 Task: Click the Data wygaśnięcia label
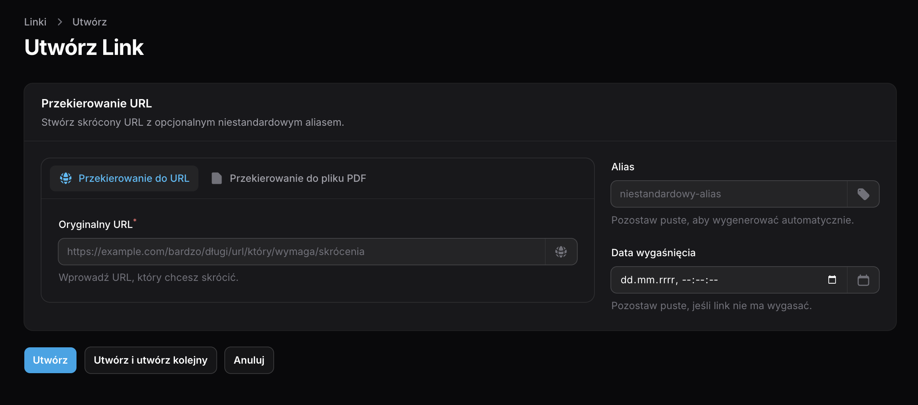[653, 253]
